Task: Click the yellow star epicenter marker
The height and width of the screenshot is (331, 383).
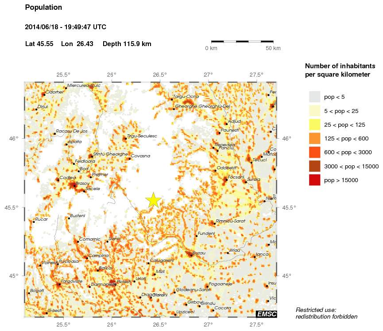Action: tap(154, 200)
